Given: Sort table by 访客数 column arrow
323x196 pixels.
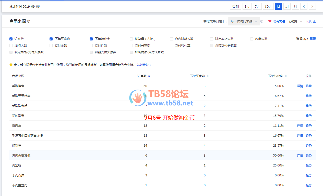Looking at the screenshot, I should (x=149, y=76).
